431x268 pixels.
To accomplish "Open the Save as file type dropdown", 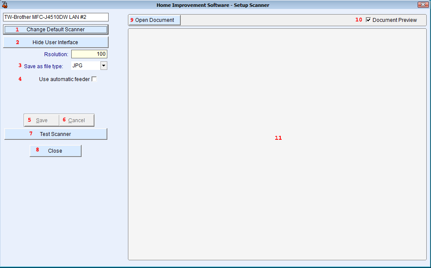I will (x=103, y=66).
